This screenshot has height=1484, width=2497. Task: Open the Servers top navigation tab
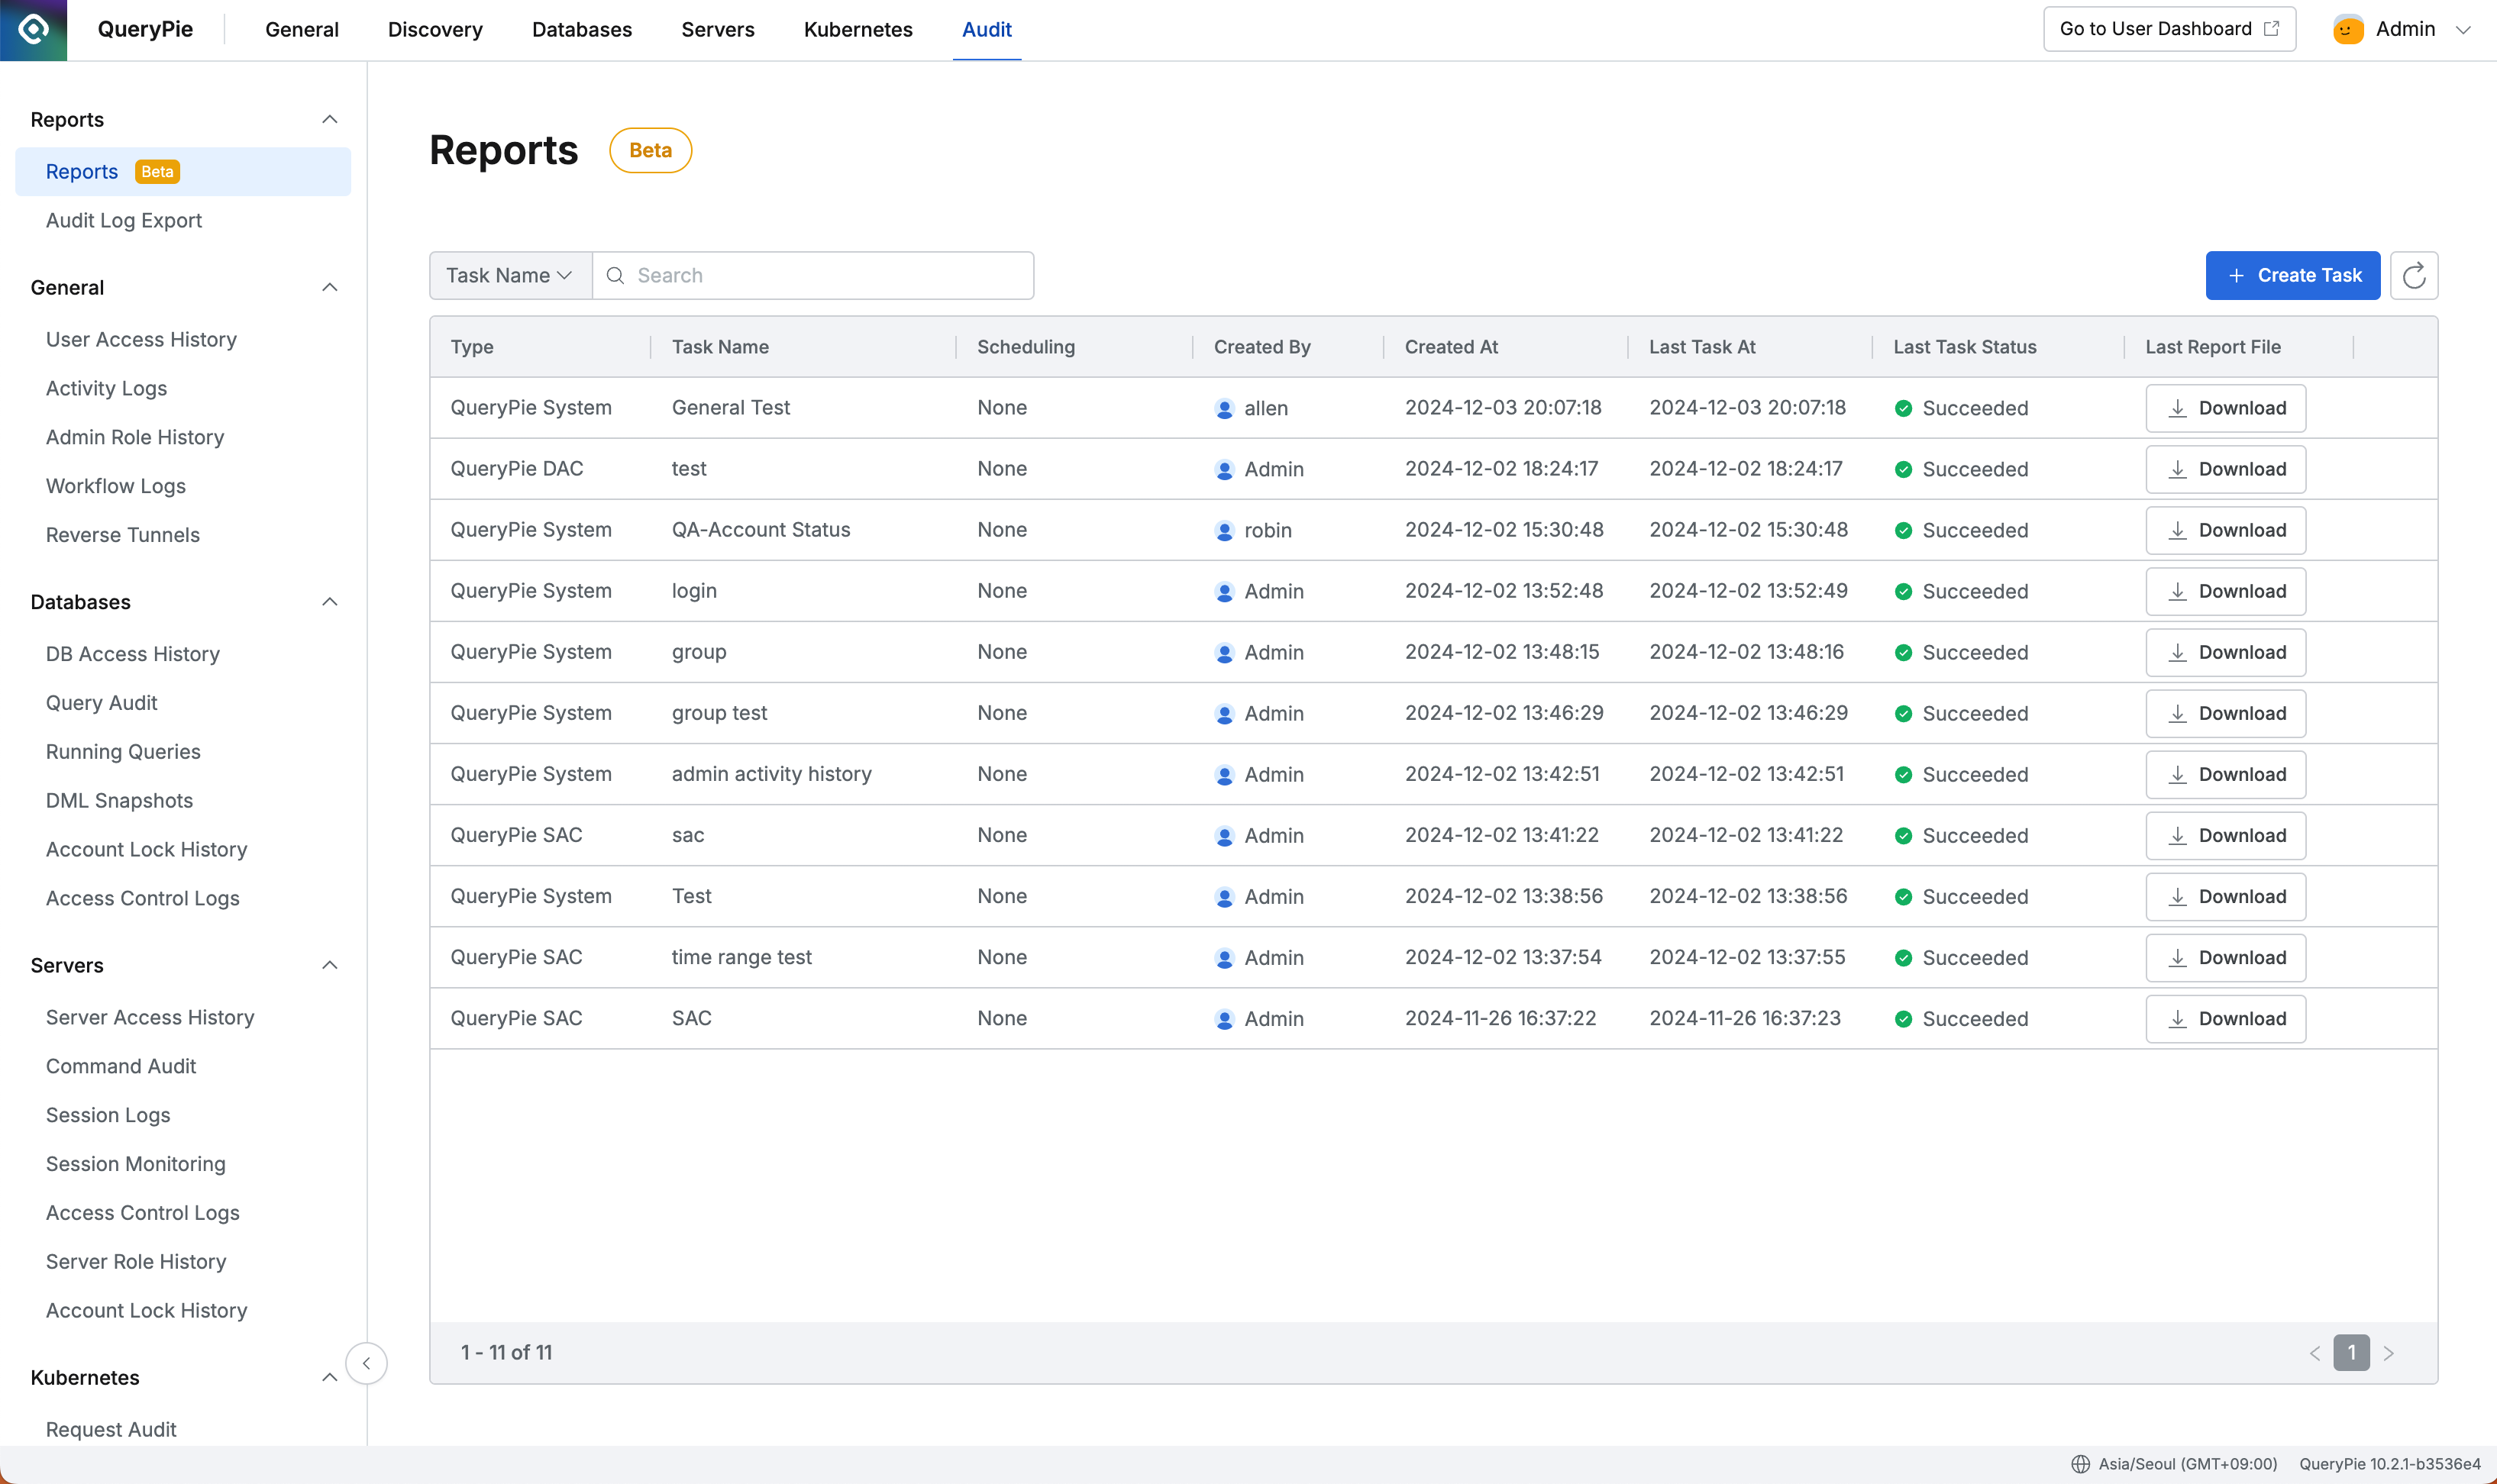[x=718, y=29]
